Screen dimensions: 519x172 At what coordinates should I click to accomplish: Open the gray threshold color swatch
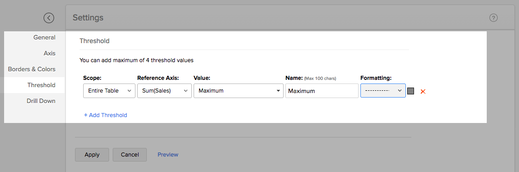point(411,91)
